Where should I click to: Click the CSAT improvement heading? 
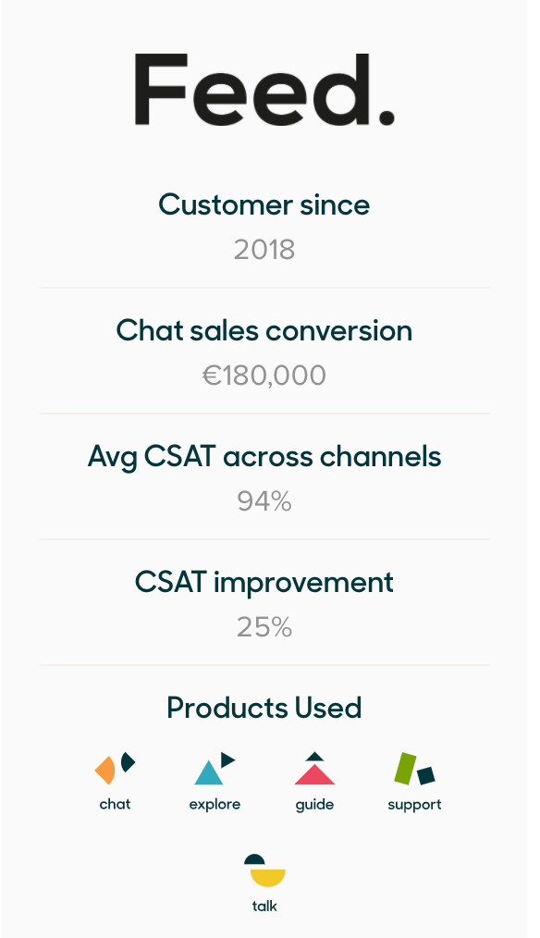point(264,583)
